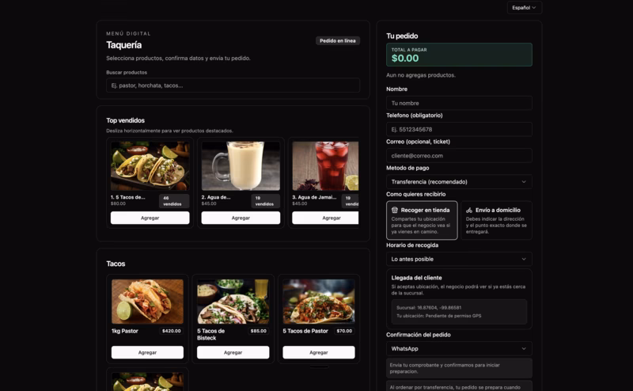Click the 1kg Pastor product name

pyautogui.click(x=125, y=331)
